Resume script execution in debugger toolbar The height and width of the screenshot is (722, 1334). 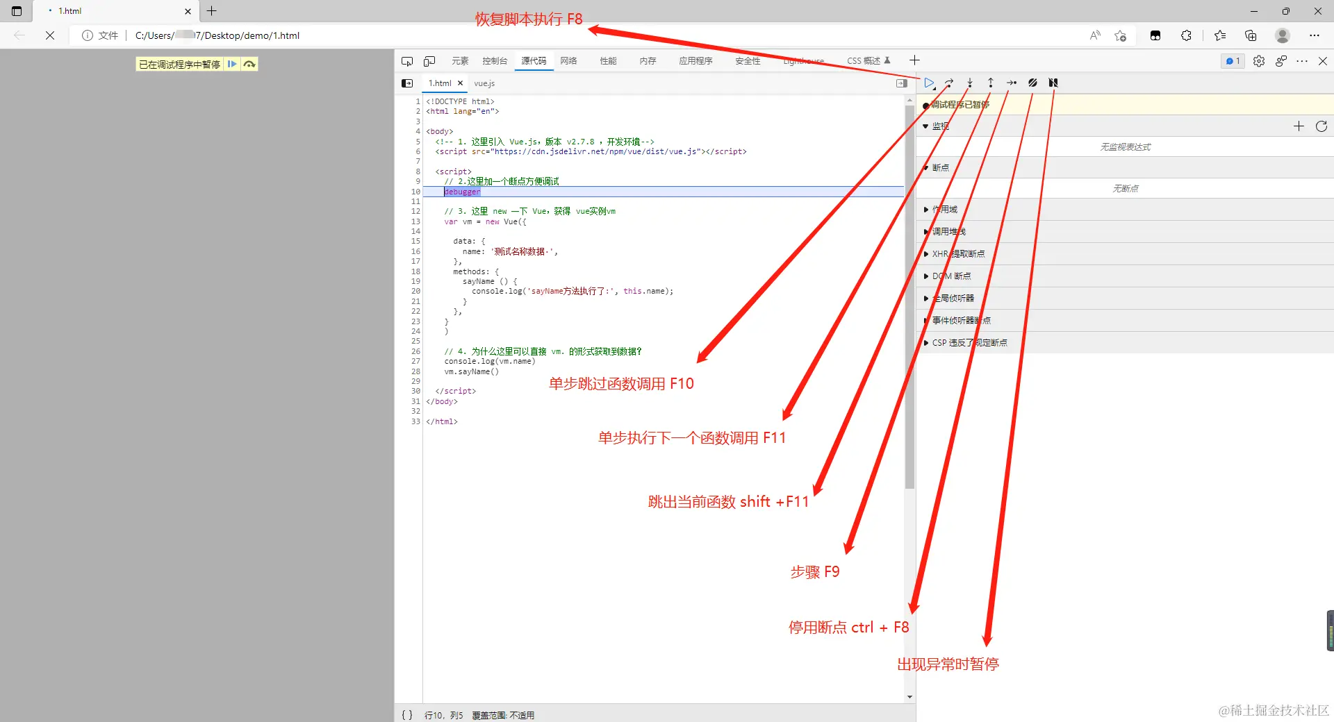tap(929, 83)
